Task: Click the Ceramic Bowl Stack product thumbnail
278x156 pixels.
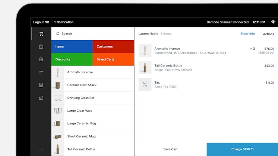Action: tap(58, 85)
